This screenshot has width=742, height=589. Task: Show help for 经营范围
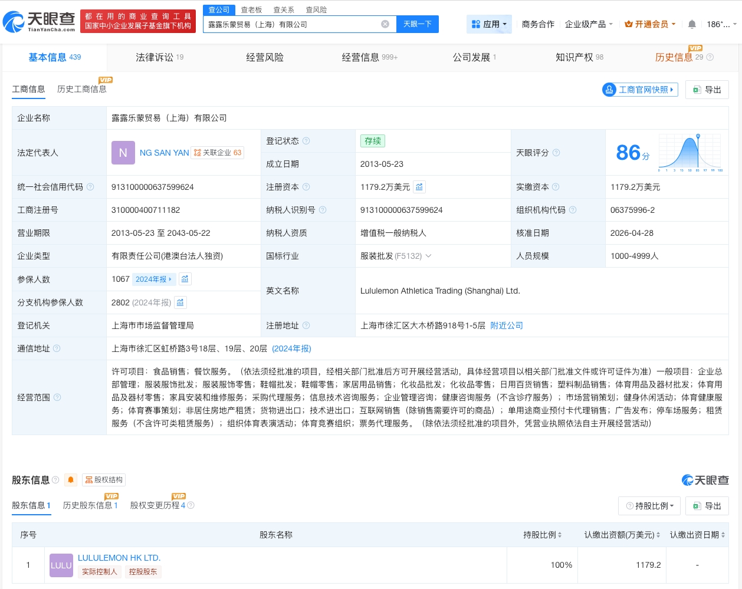point(57,397)
